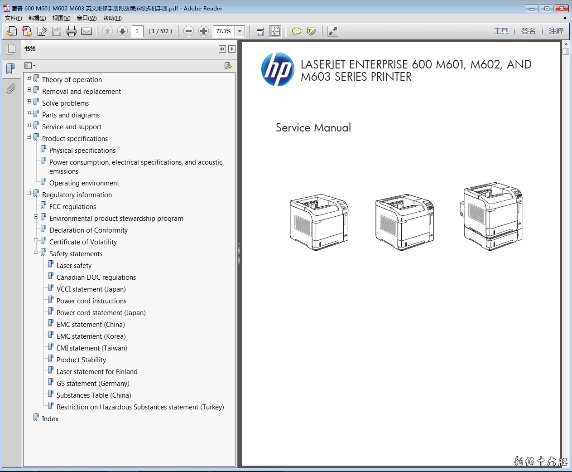Image resolution: width=572 pixels, height=472 pixels.
Task: Click the zoom out minus button
Action: click(189, 31)
